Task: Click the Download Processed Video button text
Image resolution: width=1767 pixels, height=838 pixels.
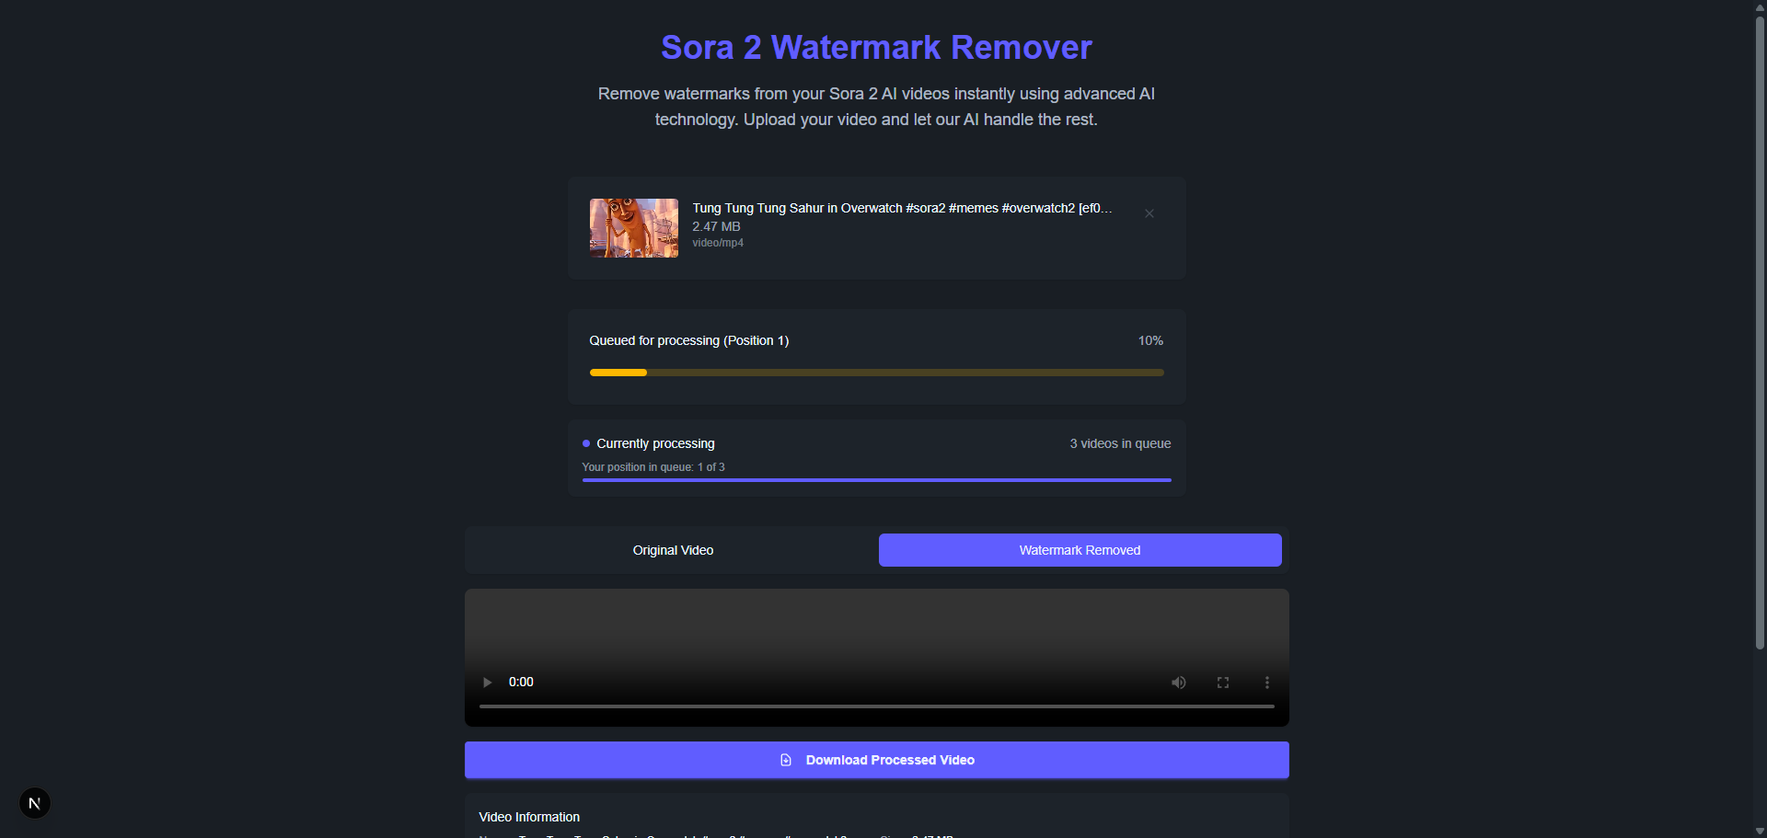Action: pyautogui.click(x=890, y=760)
